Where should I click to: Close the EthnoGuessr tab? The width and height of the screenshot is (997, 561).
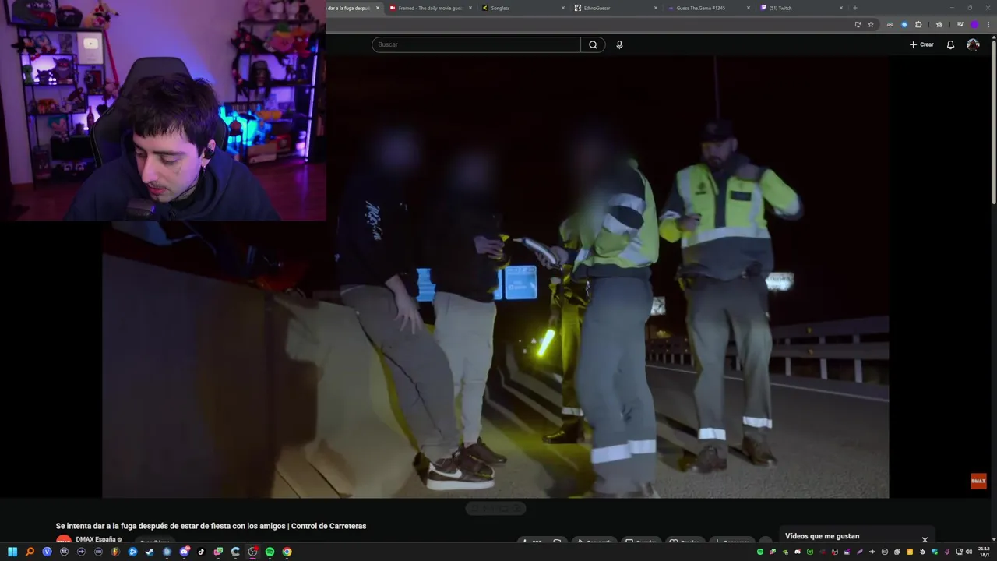tap(655, 8)
